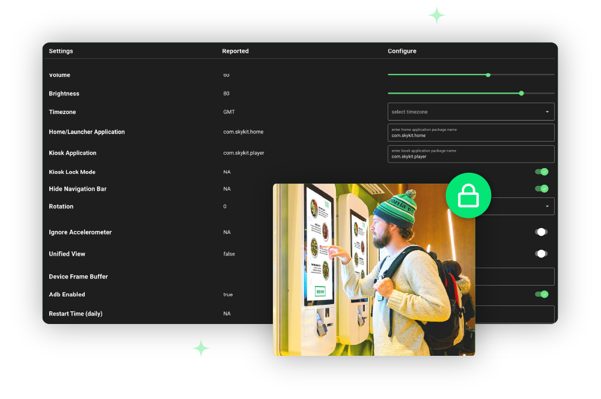Image resolution: width=601 pixels, height=399 pixels.
Task: Click the Settings column header
Action: point(61,51)
